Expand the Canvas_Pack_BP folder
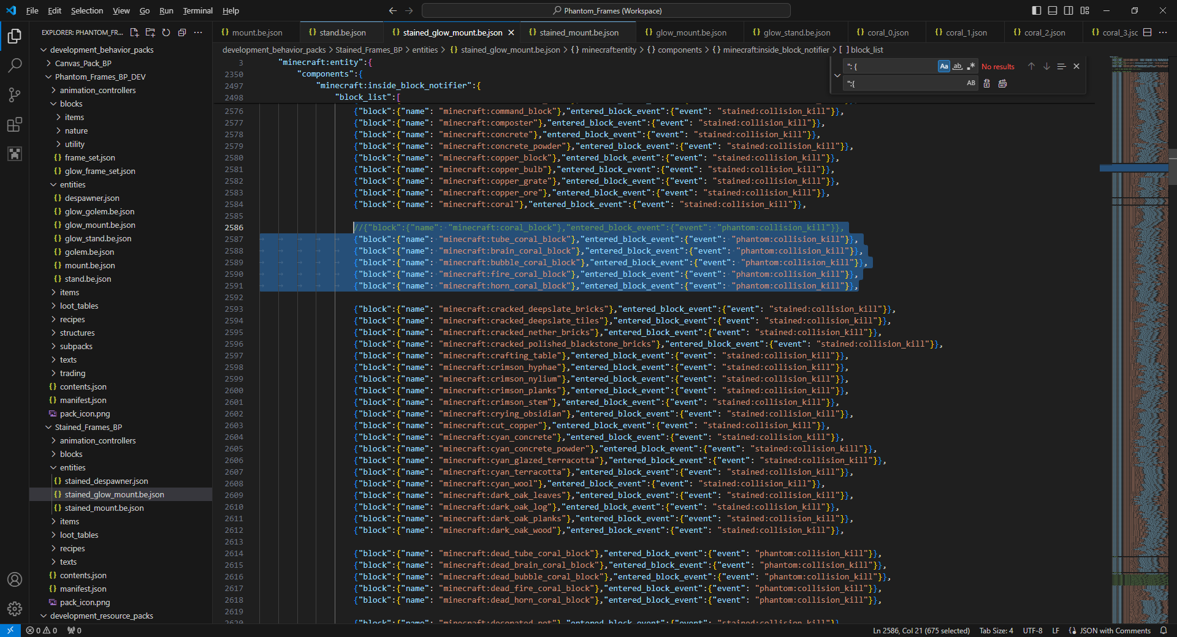This screenshot has height=637, width=1177. coord(83,63)
